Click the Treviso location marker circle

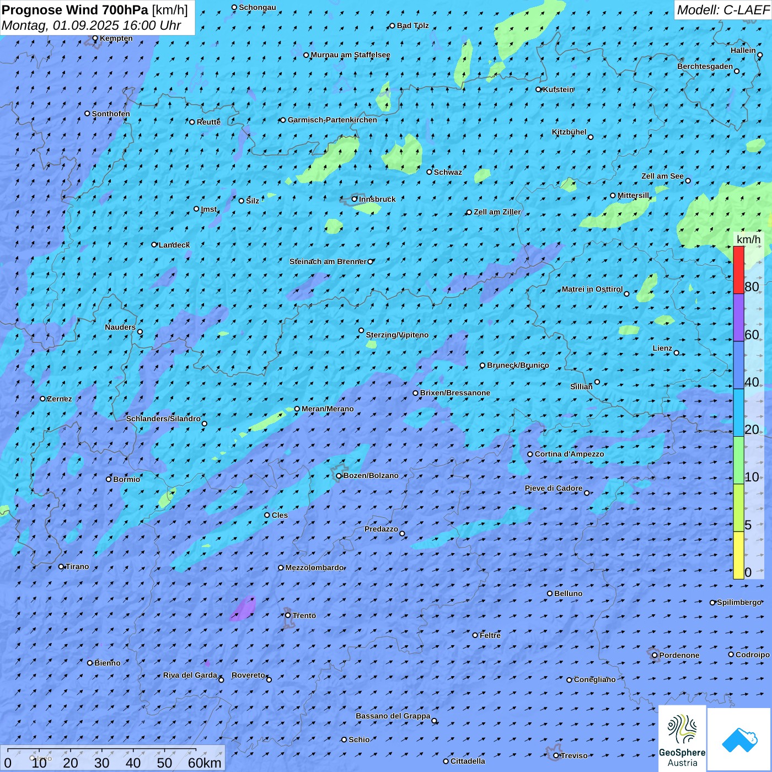click(556, 755)
